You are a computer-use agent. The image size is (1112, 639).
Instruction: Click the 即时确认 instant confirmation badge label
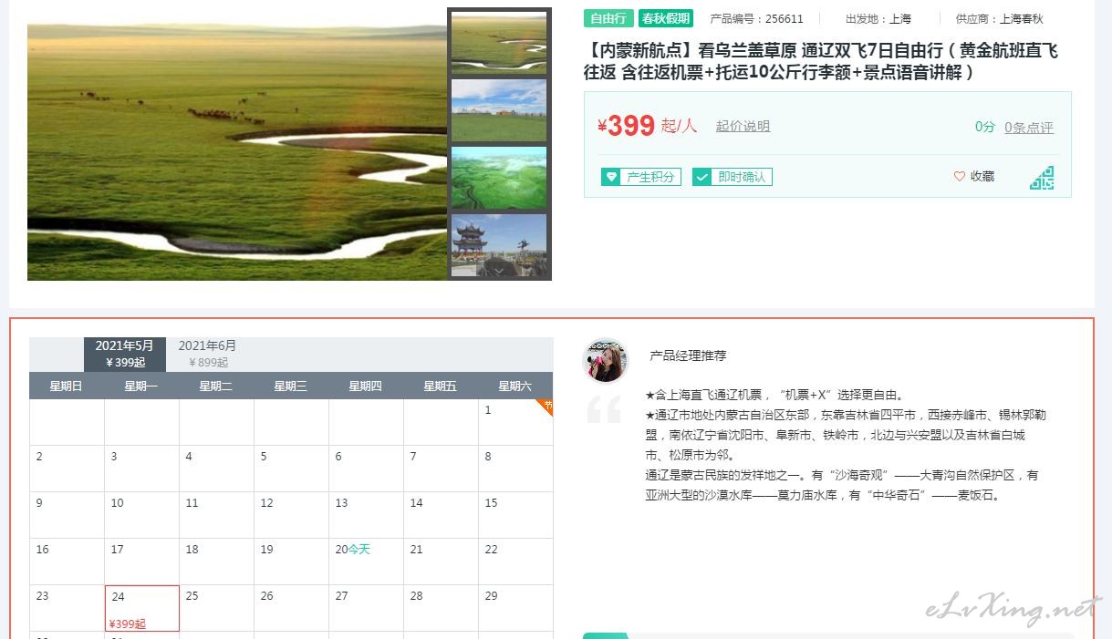[x=742, y=177]
